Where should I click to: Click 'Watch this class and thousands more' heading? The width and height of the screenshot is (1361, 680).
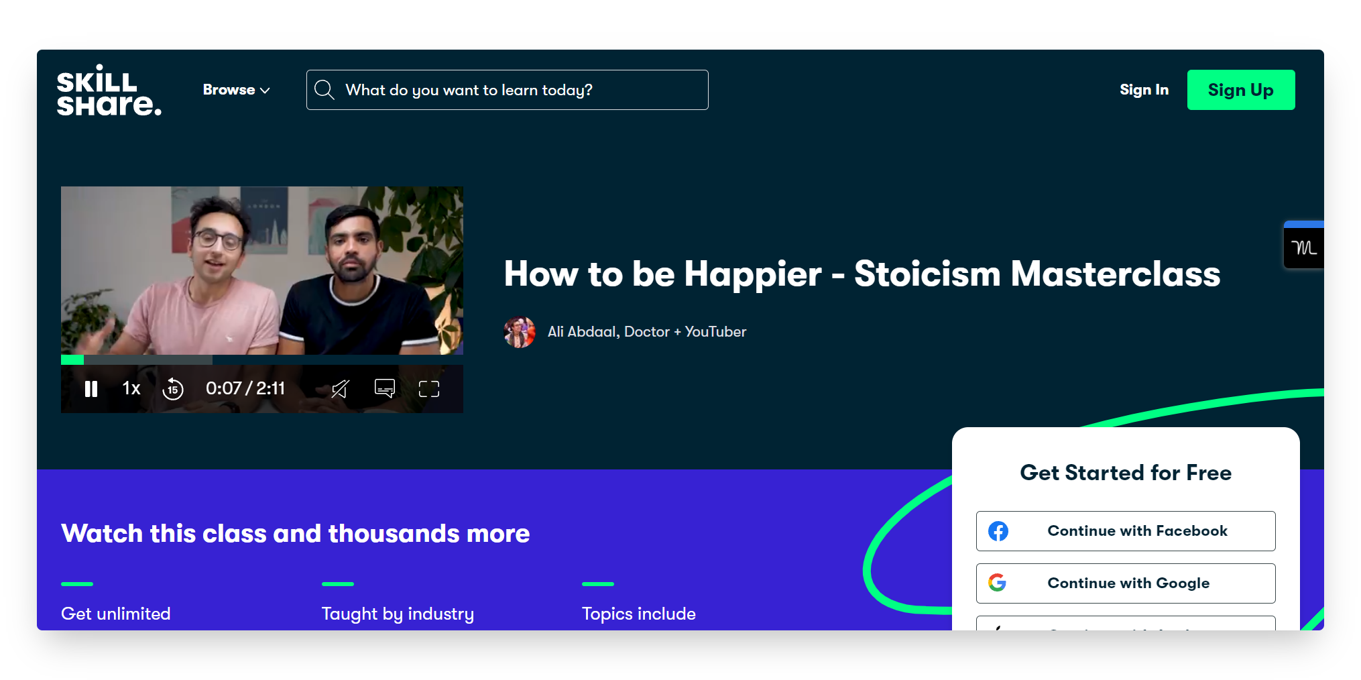click(296, 534)
